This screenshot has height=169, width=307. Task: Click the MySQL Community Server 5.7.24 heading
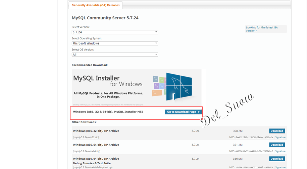tap(105, 18)
